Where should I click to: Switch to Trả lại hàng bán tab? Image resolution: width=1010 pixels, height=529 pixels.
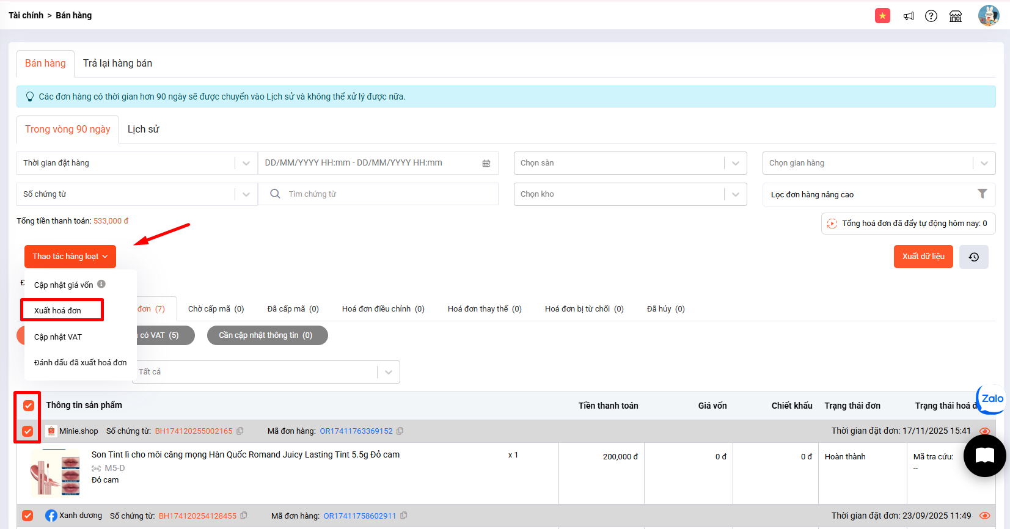[x=117, y=64]
